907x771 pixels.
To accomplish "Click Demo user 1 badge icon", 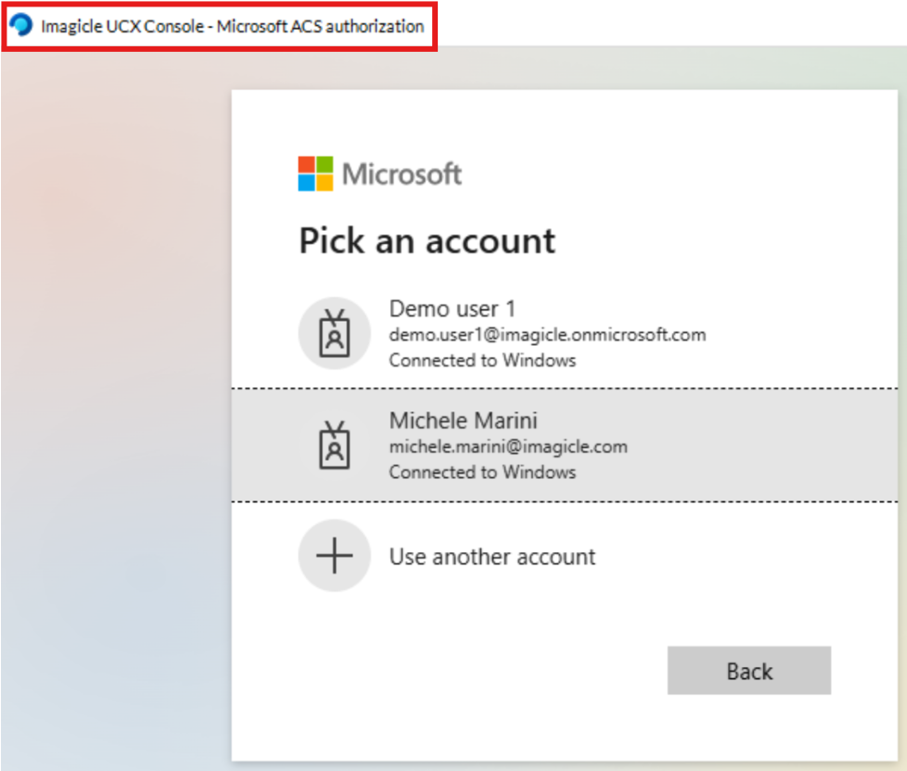I will tap(334, 334).
